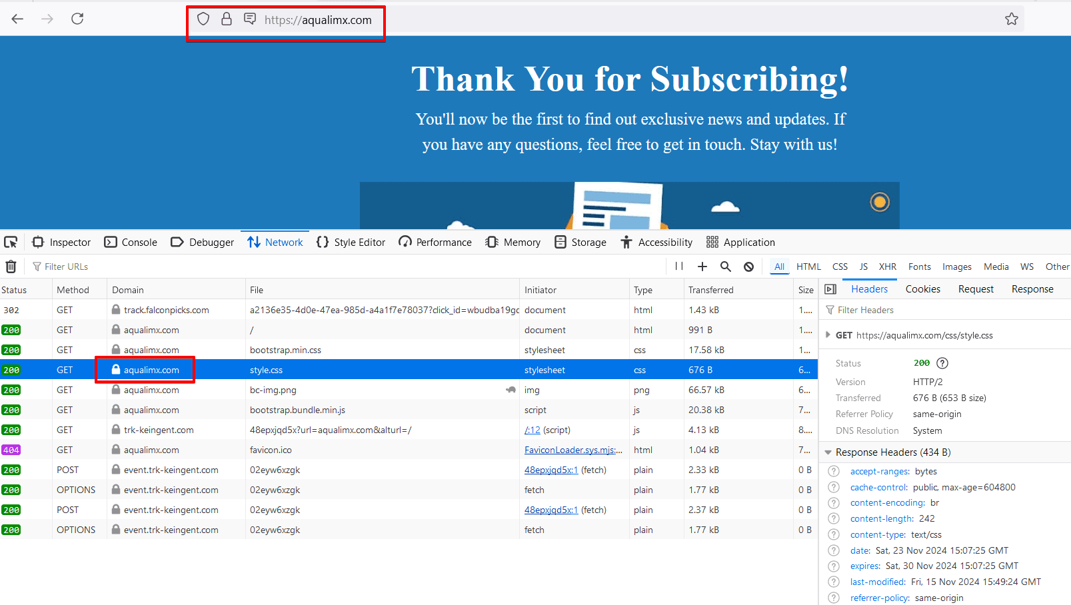Select the bc-img.png request row
1071x605 pixels.
pyautogui.click(x=409, y=390)
